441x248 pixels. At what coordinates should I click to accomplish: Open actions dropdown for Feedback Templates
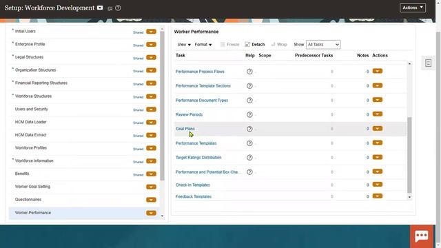378,196
